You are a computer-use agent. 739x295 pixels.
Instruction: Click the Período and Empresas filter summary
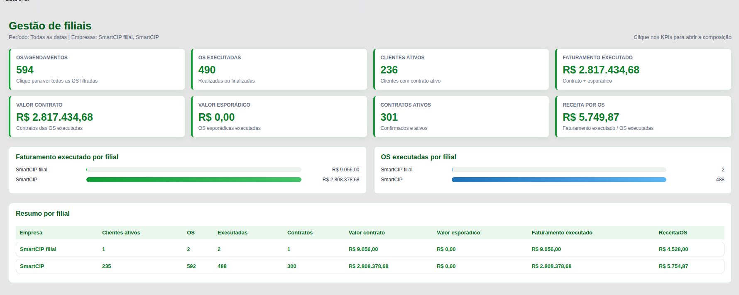point(84,37)
